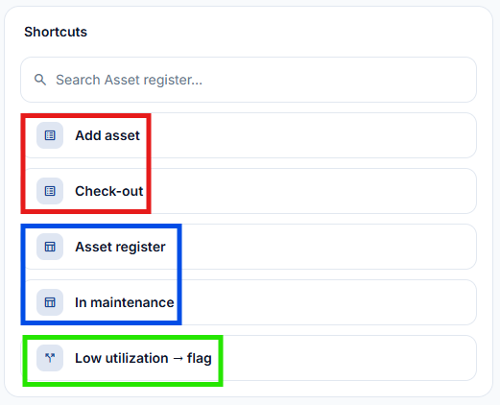Click the Shortcuts panel heading

56,32
